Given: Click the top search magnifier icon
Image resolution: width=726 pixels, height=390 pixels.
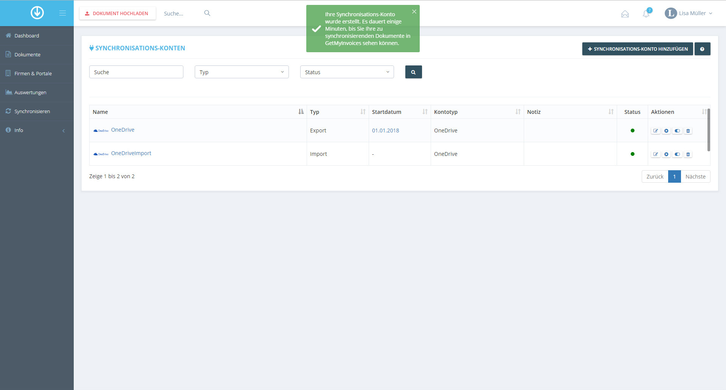Looking at the screenshot, I should pyautogui.click(x=207, y=13).
